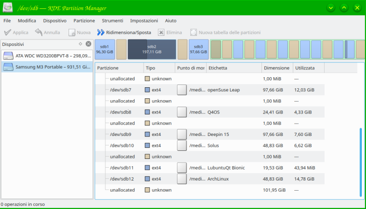The image size is (366, 209).
Task: Select the /dev/sdb10 partition row
Action: (x=209, y=146)
